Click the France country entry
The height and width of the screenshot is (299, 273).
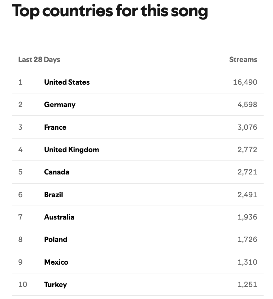[x=55, y=127]
